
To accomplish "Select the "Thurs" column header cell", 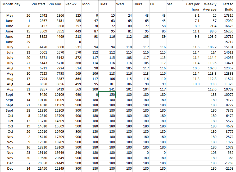I will click(140, 4).
